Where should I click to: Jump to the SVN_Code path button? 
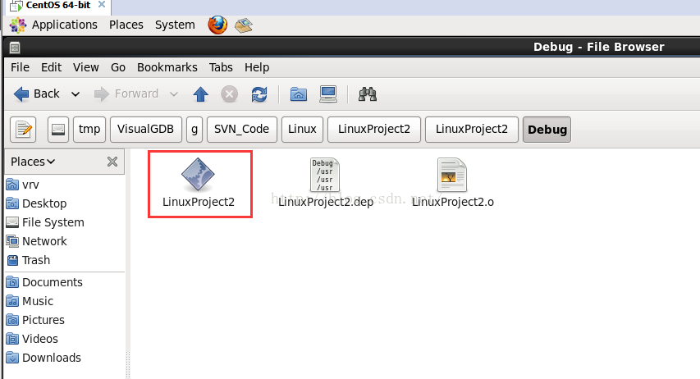241,130
